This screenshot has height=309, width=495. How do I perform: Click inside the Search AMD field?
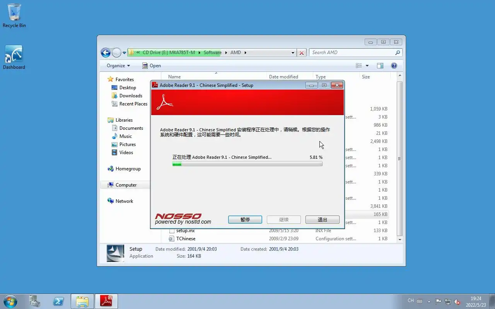(352, 53)
